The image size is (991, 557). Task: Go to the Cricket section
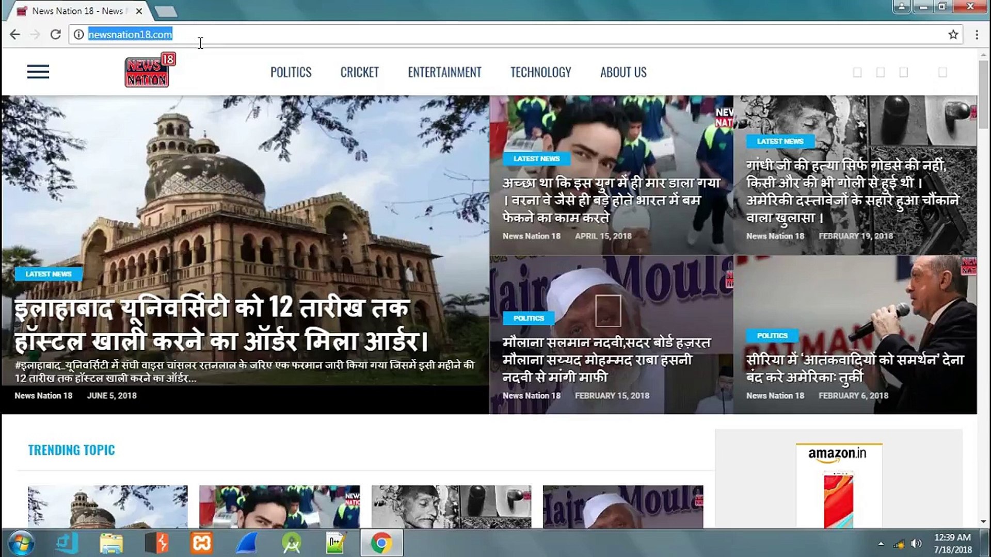pyautogui.click(x=359, y=72)
